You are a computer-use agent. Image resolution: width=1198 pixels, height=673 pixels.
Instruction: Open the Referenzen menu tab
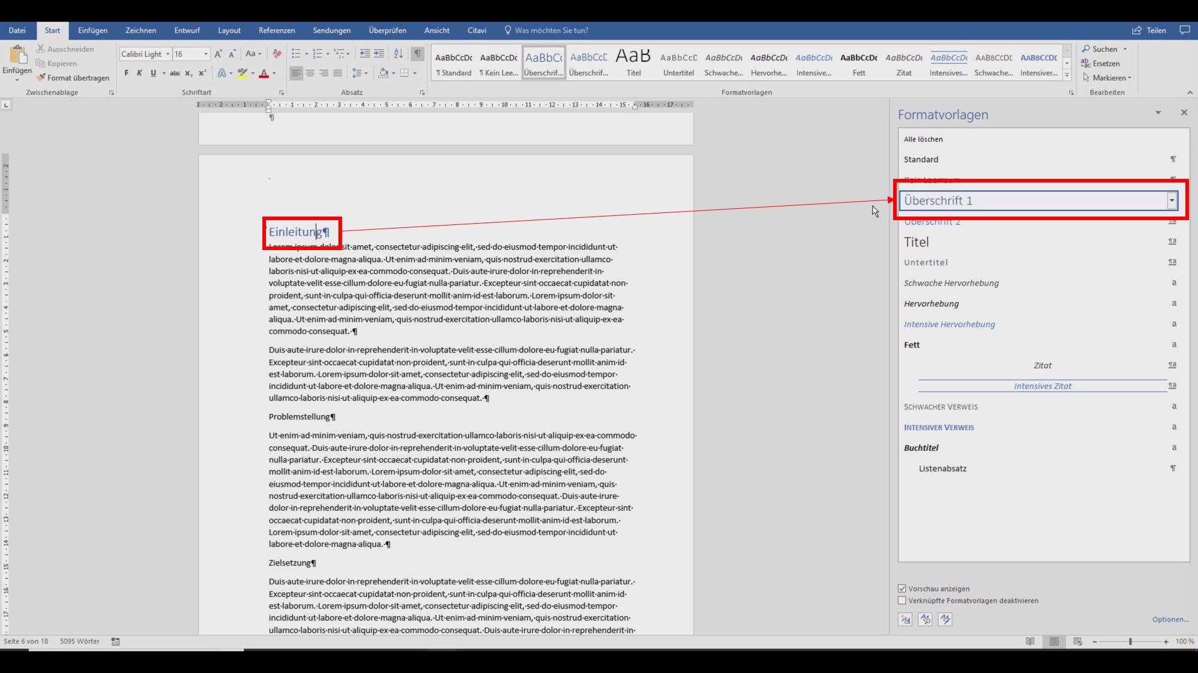click(x=277, y=31)
